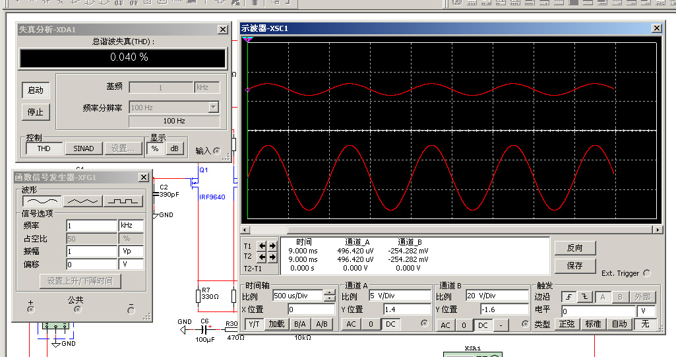Select the C6 100µF capacitor symbol
This screenshot has width=676, height=357.
pos(204,330)
